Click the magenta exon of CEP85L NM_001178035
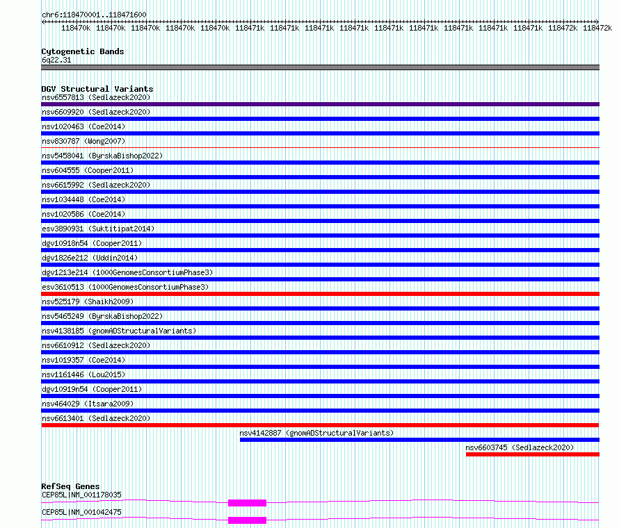 coord(247,503)
